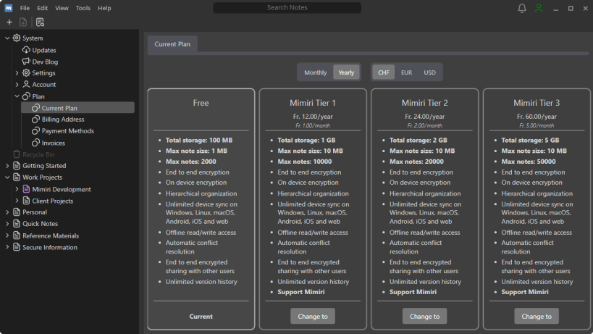Collapse the Plan tree node
This screenshot has height=334, width=593.
17,96
